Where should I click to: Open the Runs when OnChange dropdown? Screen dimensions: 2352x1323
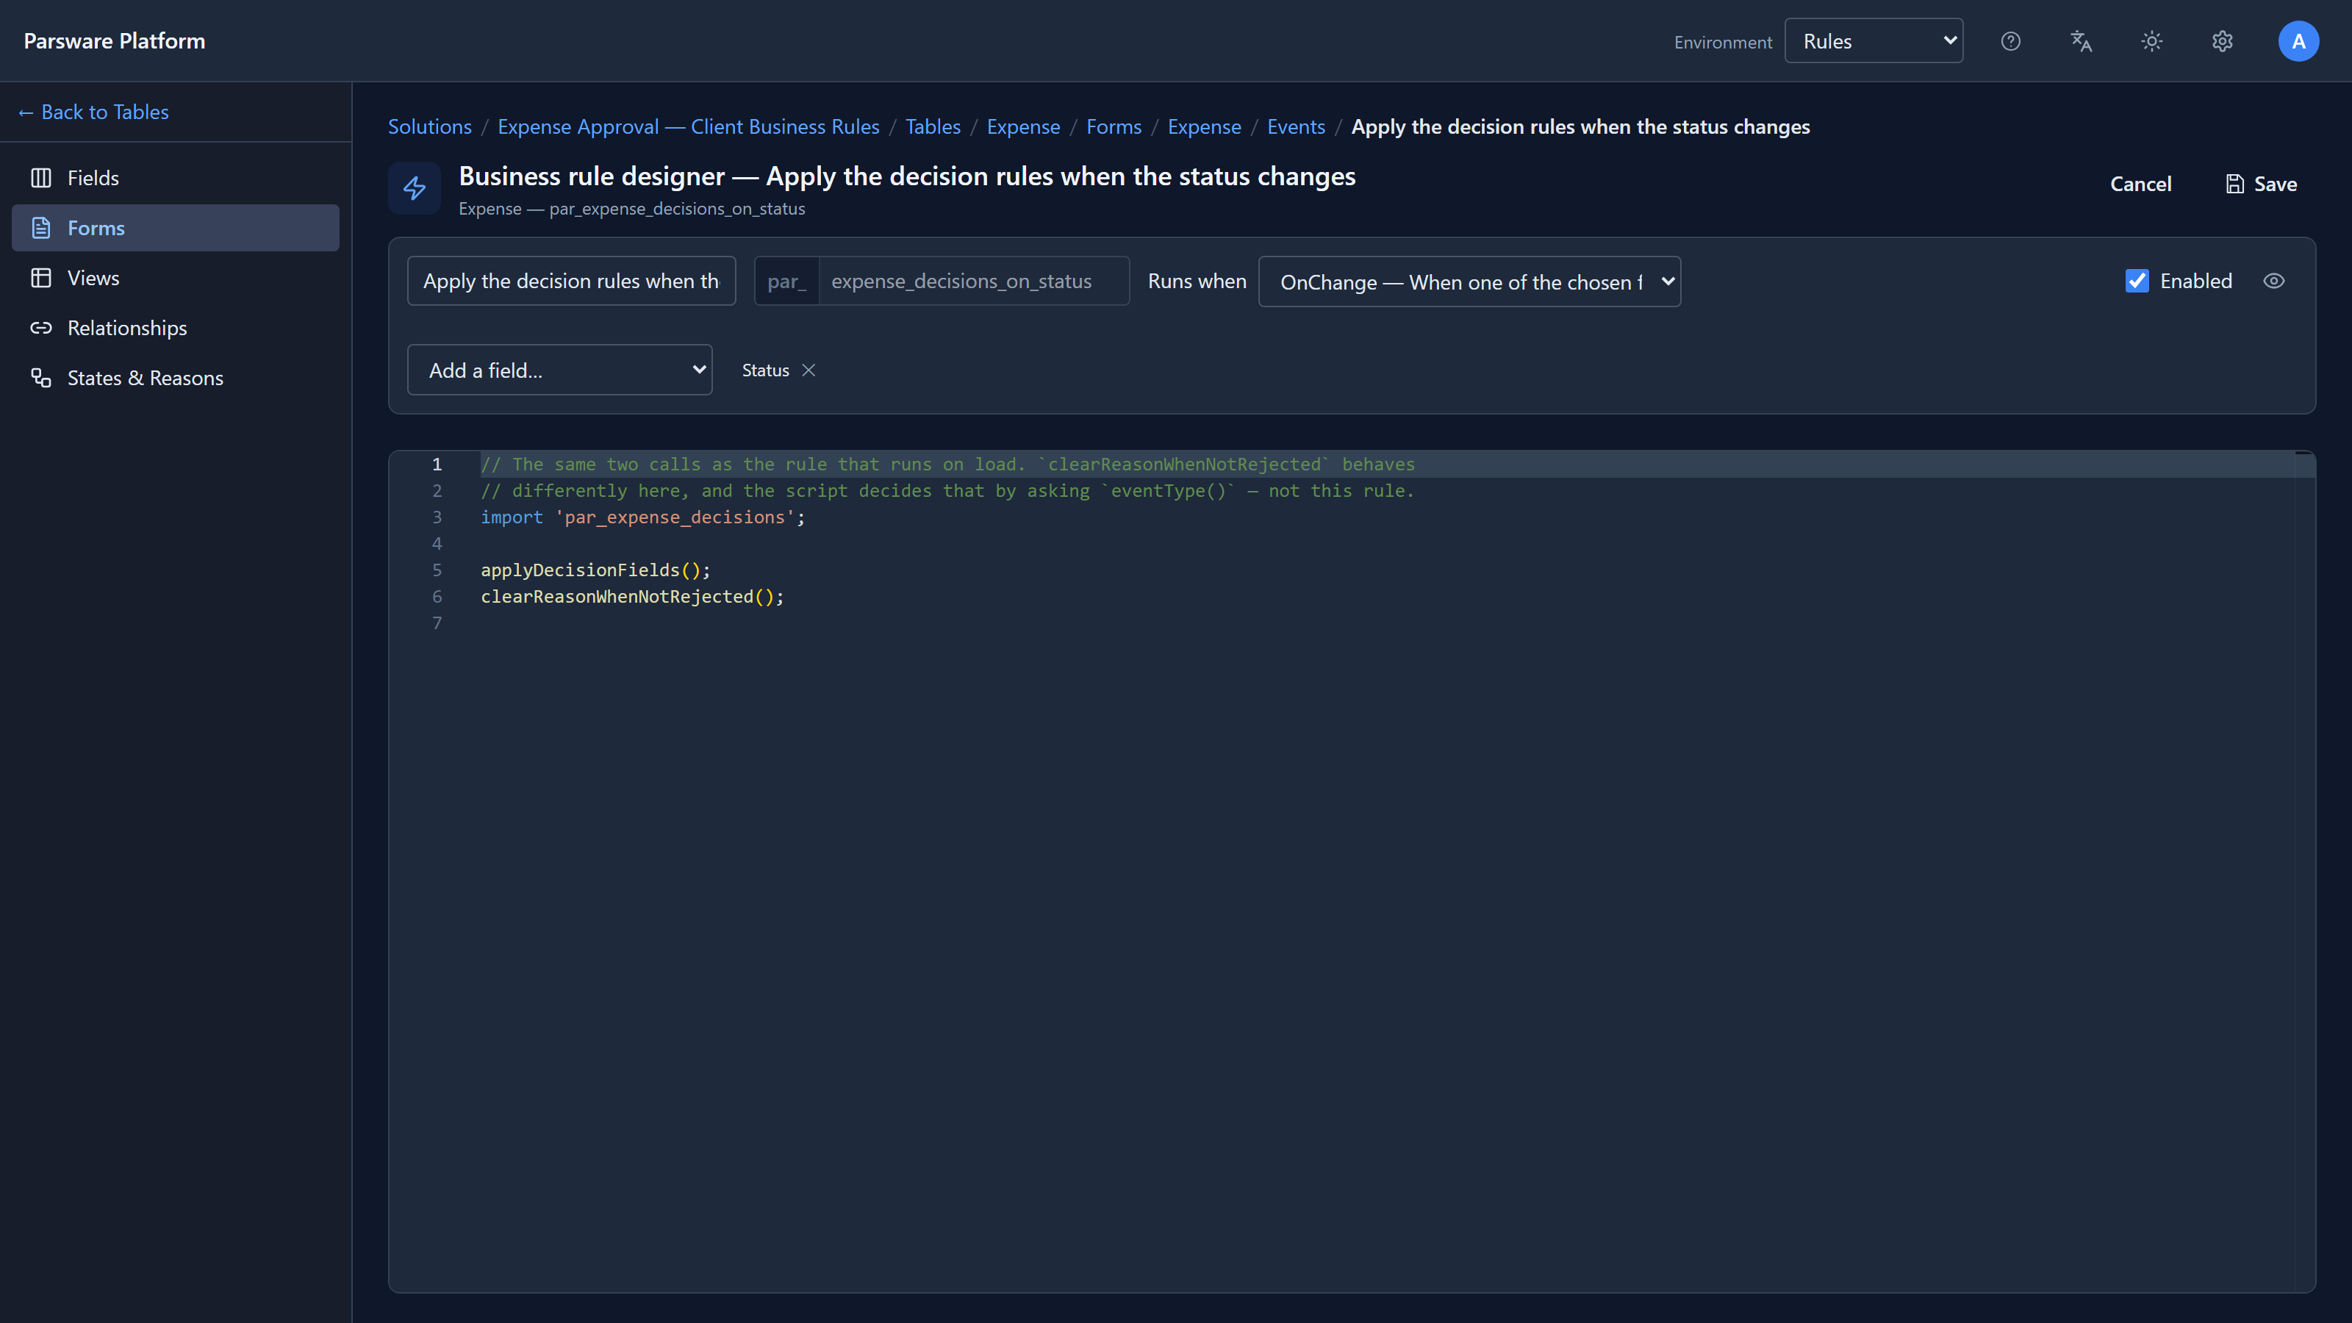pos(1469,282)
